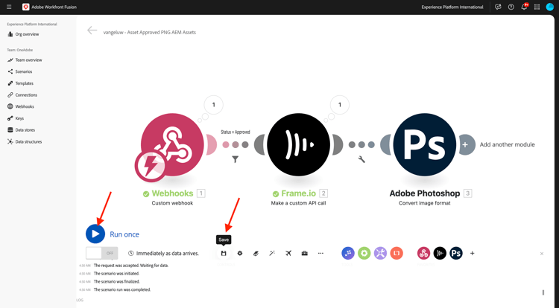Click the scenario title vangeluw - Asset Approved
Image resolution: width=559 pixels, height=308 pixels.
(150, 32)
